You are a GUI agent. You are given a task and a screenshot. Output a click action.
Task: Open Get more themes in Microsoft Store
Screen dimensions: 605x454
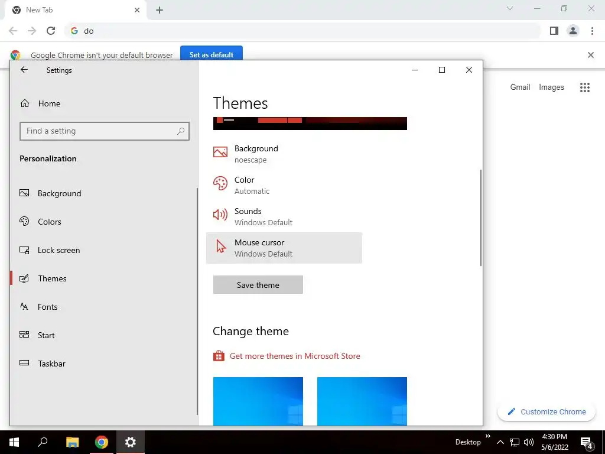click(x=295, y=356)
